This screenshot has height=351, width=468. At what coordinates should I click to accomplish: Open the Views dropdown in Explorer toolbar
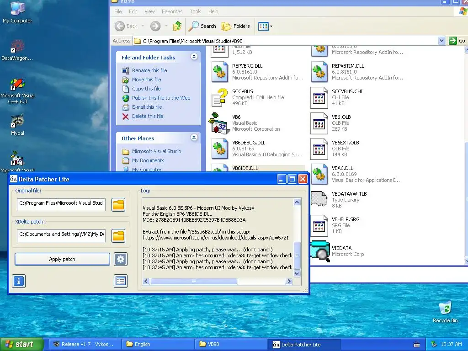click(265, 26)
